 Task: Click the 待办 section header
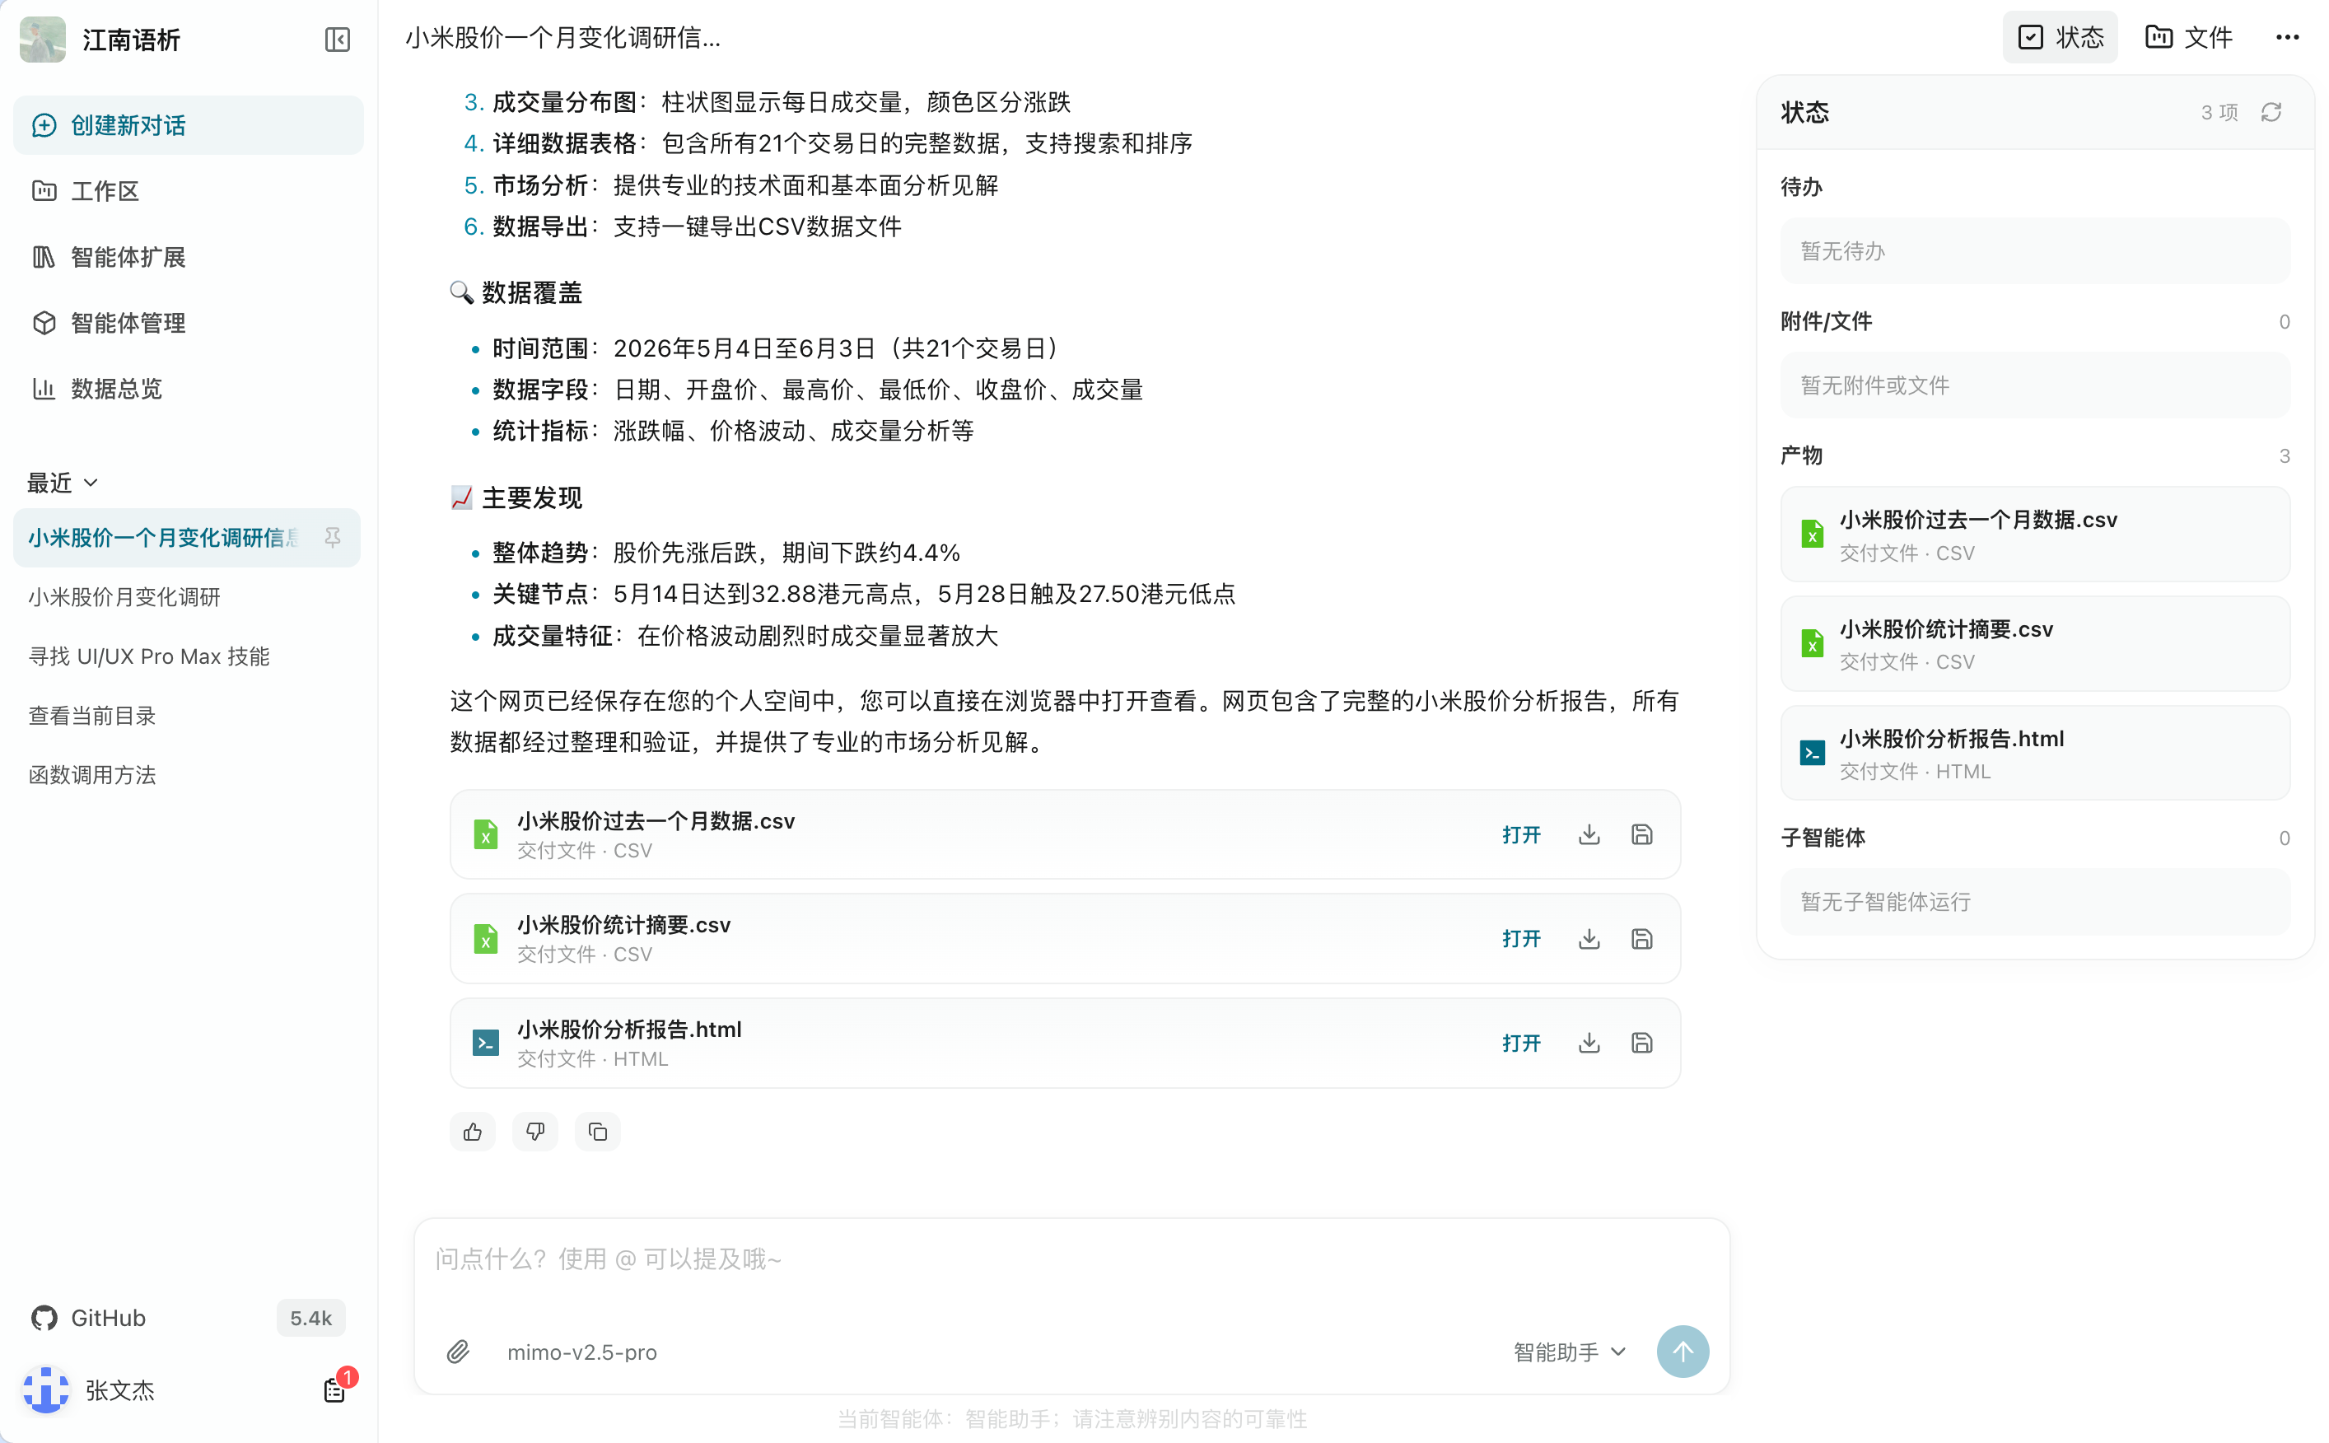click(x=1801, y=187)
